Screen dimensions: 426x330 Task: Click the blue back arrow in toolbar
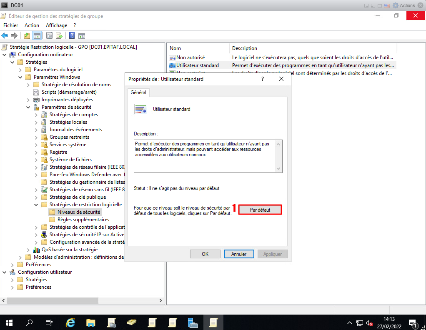click(5, 35)
